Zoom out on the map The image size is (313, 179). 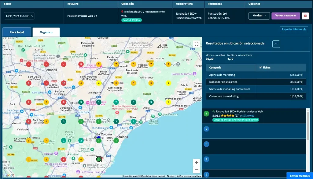click(197, 170)
